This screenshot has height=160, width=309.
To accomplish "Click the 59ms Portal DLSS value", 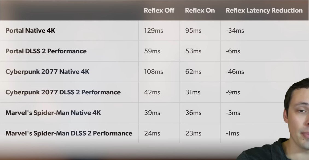I will coord(152,51).
